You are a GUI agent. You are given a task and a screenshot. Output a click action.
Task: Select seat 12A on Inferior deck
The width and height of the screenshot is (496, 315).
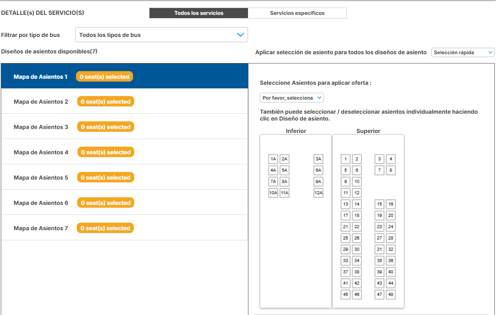[318, 193]
